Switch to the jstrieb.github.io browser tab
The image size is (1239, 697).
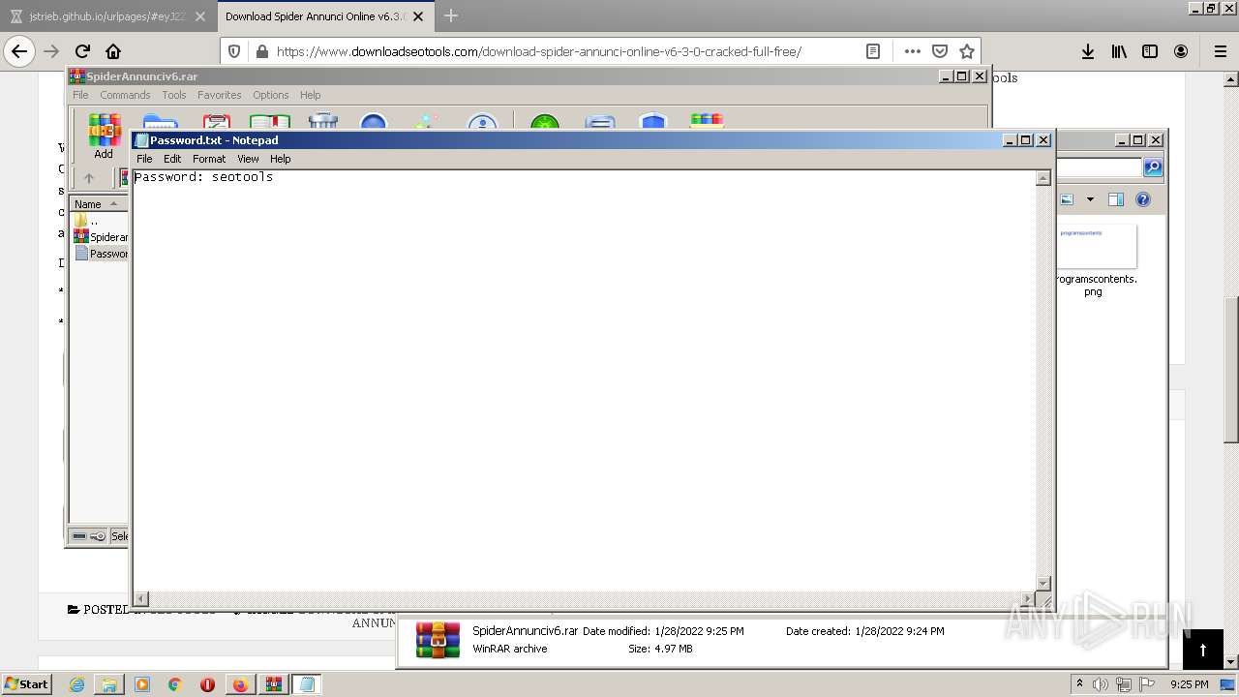(x=107, y=16)
